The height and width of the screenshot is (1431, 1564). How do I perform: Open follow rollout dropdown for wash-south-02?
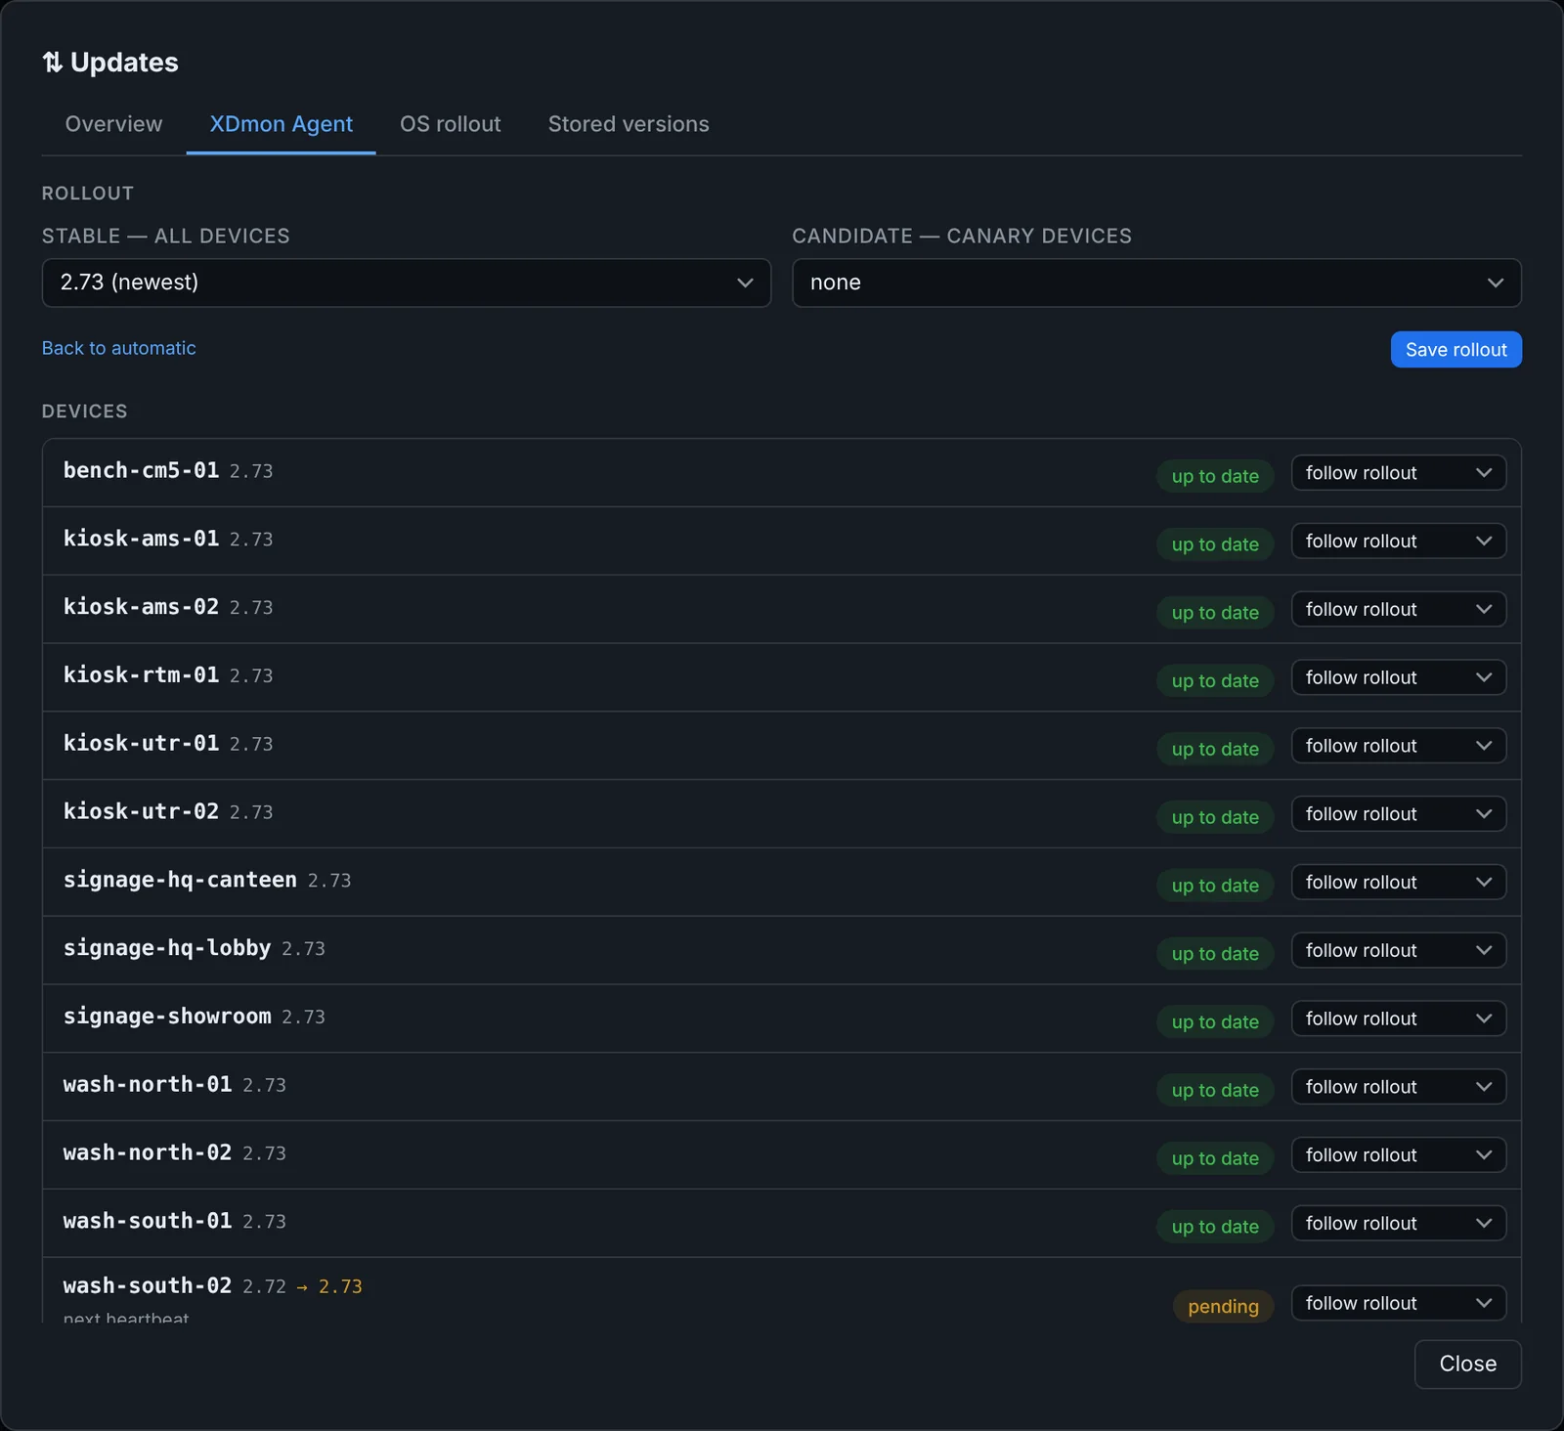click(1398, 1303)
